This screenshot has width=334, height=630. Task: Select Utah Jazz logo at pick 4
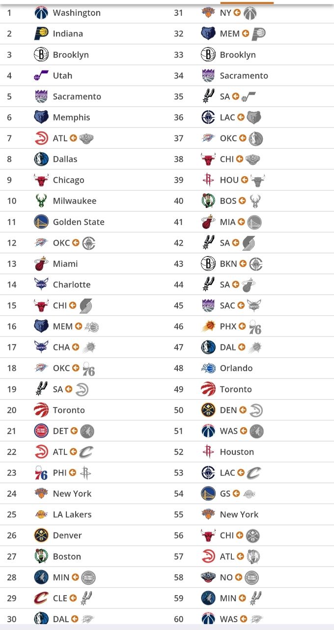(x=41, y=75)
